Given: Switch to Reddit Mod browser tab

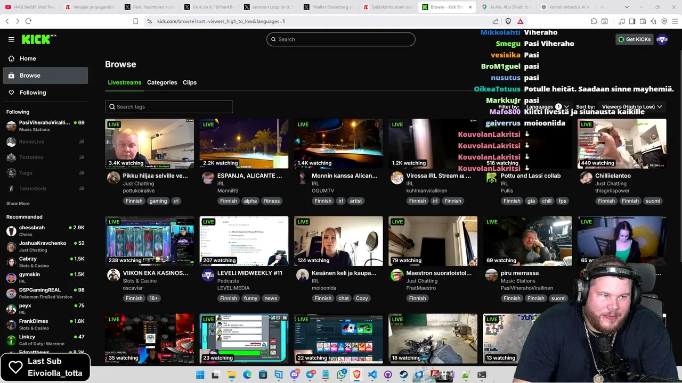Looking at the screenshot, I should pyautogui.click(x=30, y=7).
